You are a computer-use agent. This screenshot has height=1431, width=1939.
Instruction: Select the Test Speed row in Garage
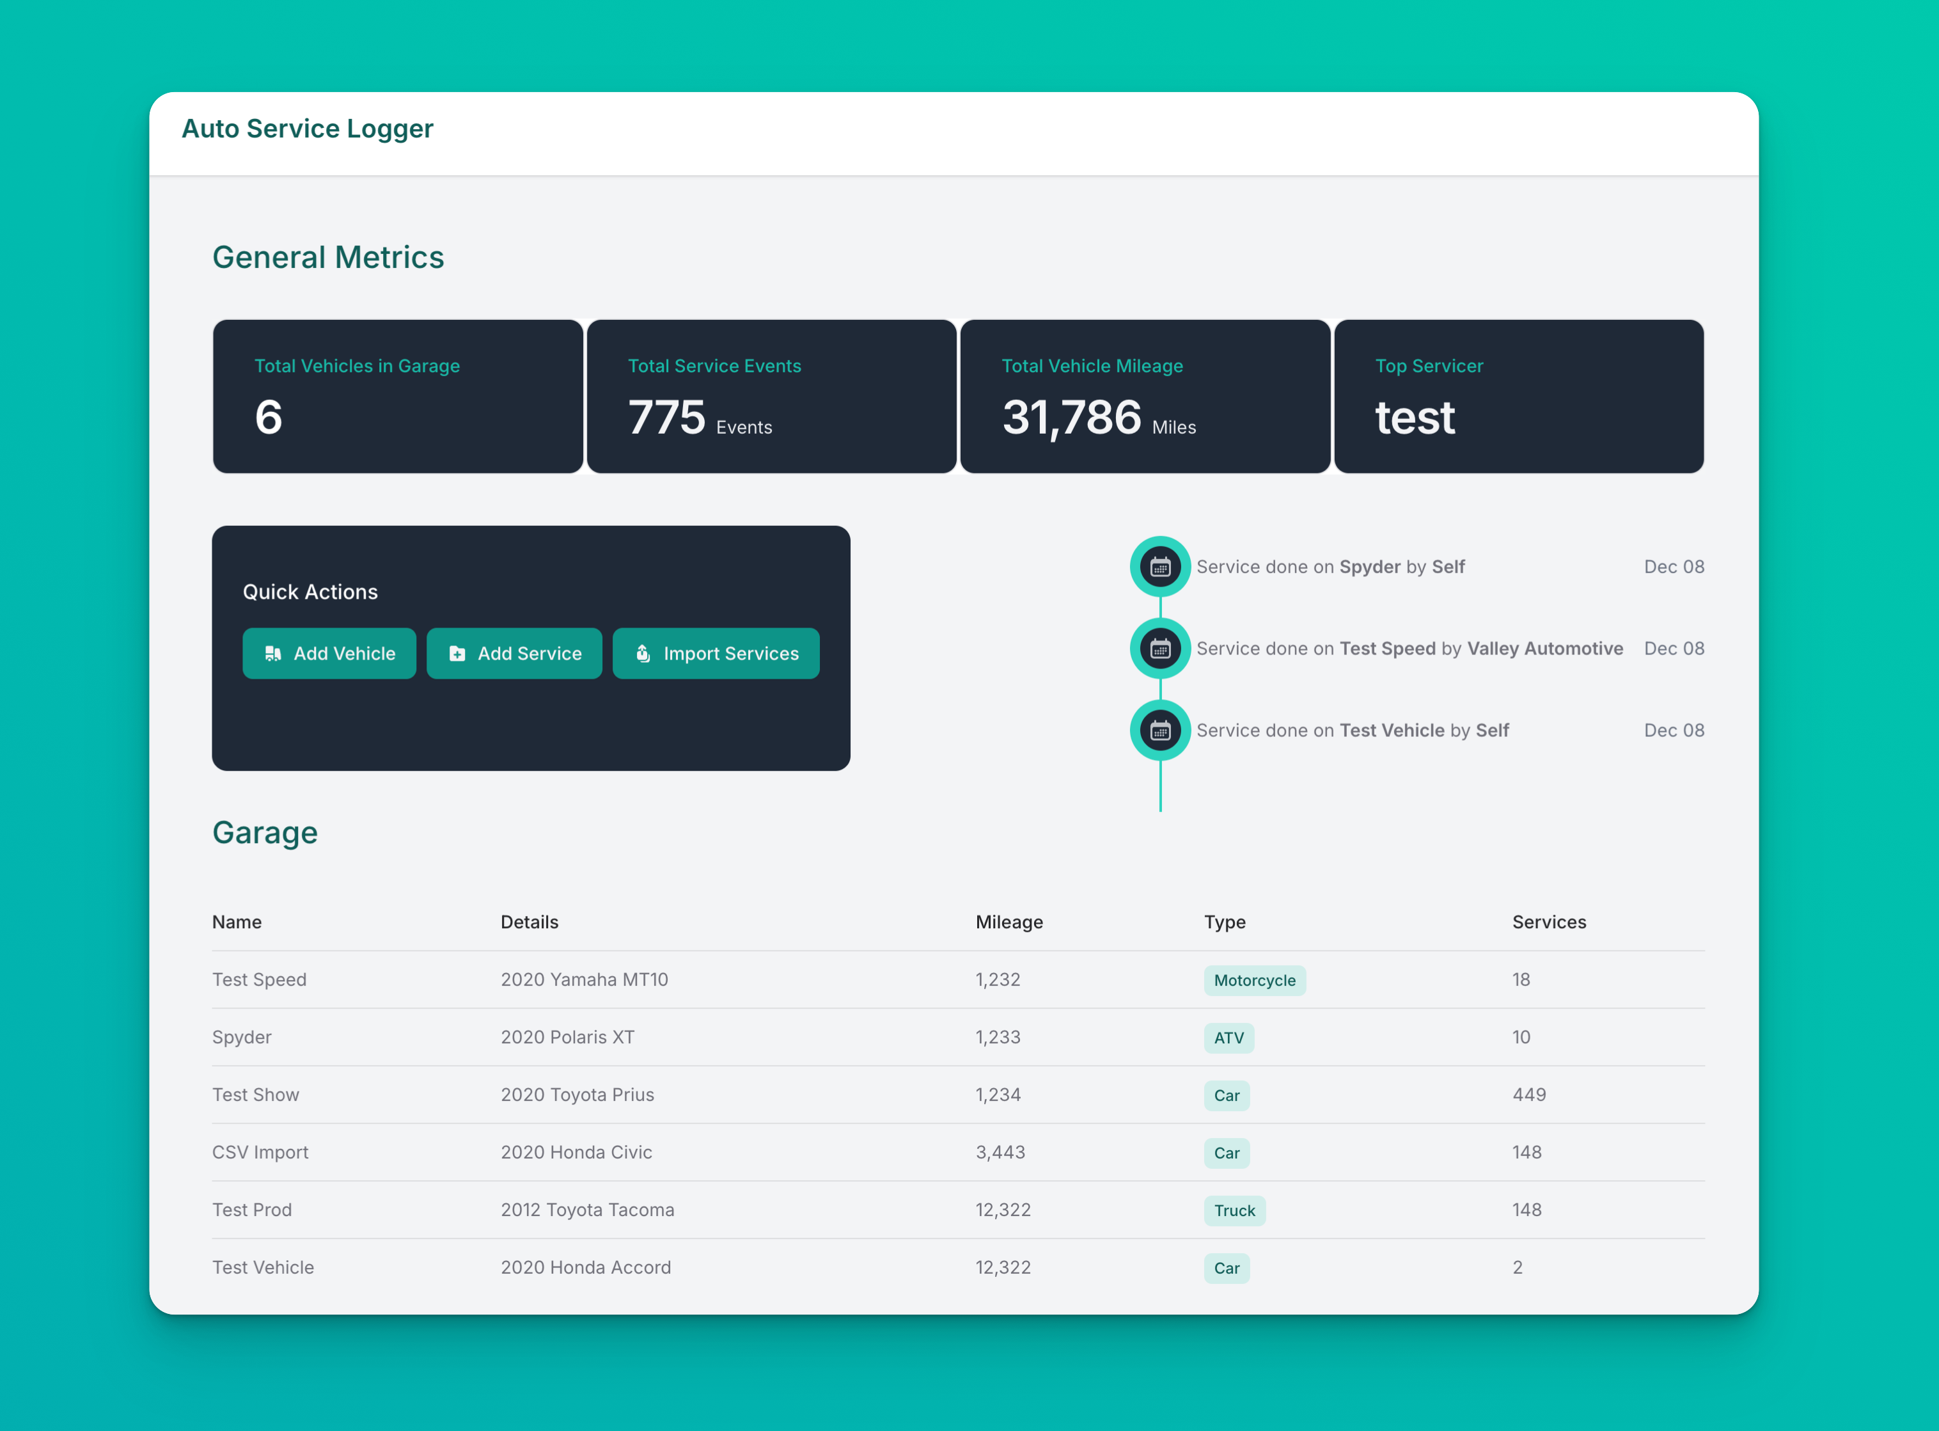(x=259, y=980)
